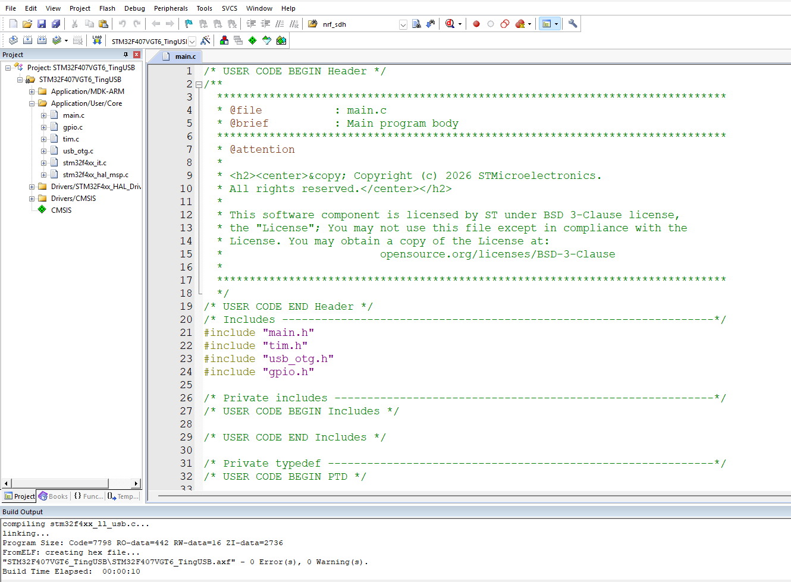Expand Drivers/STM32F4xx_HAL_Driv group
Image resolution: width=791 pixels, height=582 pixels.
click(32, 187)
